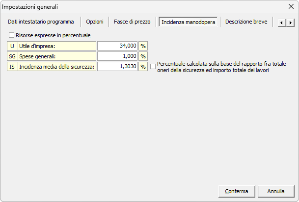Click the percent button for Incidenza sicurezza

pos(143,67)
